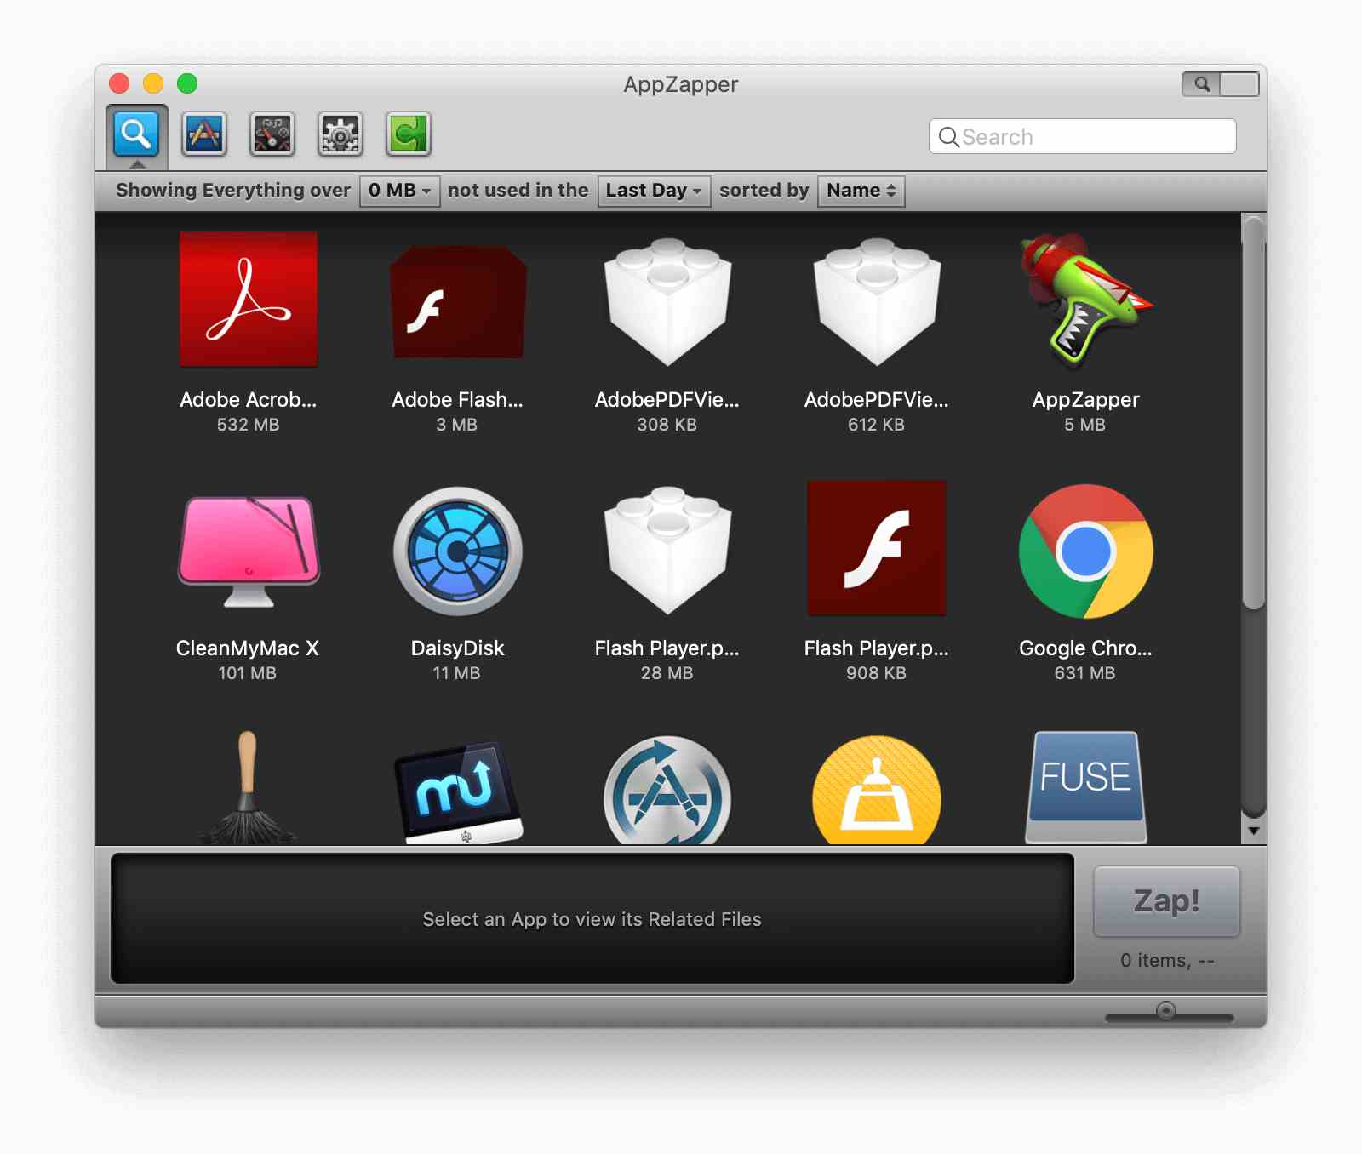1362x1154 pixels.
Task: Focus the Search field
Action: click(1083, 136)
